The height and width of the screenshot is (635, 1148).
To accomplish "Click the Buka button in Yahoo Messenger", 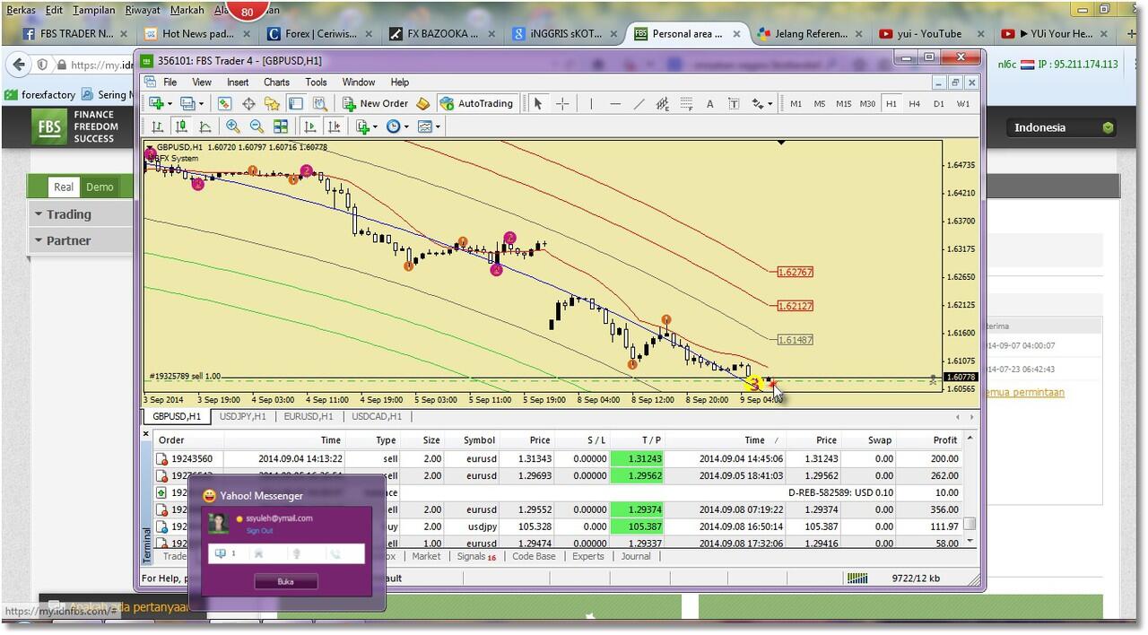I will coord(285,581).
